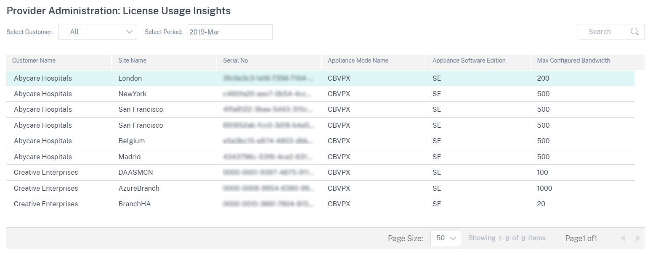Go to the previous page arrow
Screen dimensions: 650x255
click(x=623, y=239)
